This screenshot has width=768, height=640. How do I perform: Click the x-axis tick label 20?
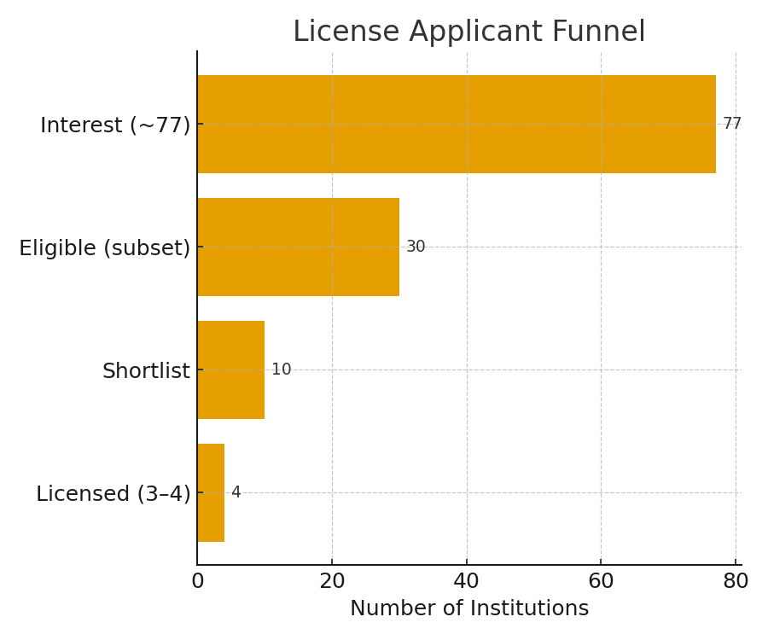(x=332, y=581)
